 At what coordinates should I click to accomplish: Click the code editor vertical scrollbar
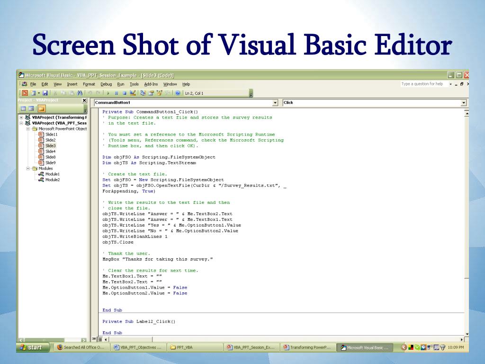(x=467, y=223)
